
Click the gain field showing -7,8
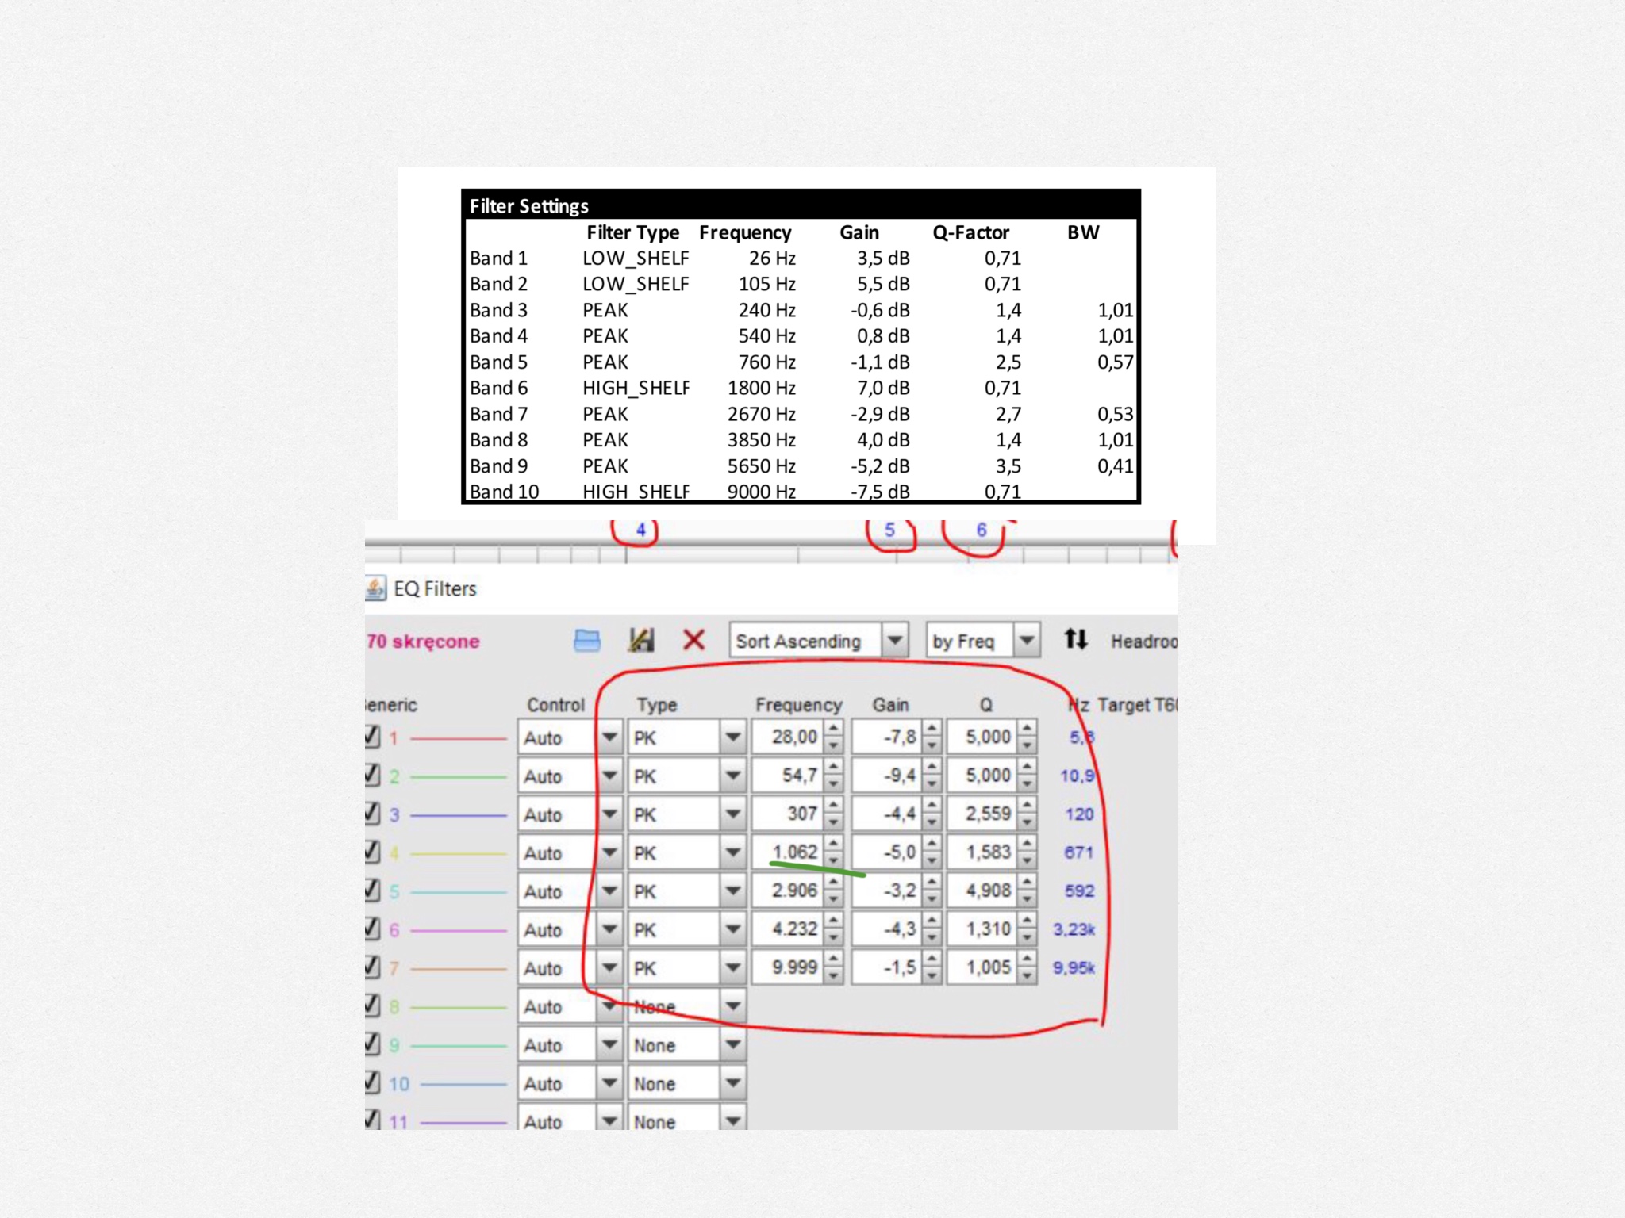click(886, 737)
